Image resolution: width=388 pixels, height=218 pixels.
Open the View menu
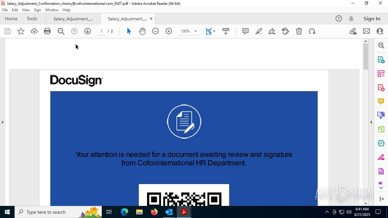pos(26,10)
